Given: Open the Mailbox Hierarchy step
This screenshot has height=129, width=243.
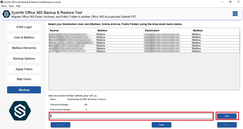Looking at the screenshot, I should (24, 48).
